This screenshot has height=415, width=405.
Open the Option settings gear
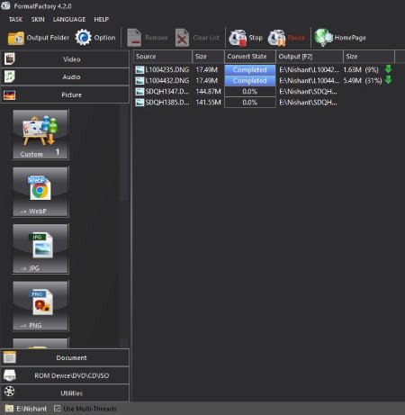[95, 38]
